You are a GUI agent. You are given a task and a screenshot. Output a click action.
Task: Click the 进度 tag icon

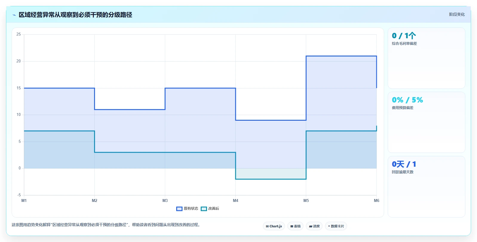pos(311,226)
